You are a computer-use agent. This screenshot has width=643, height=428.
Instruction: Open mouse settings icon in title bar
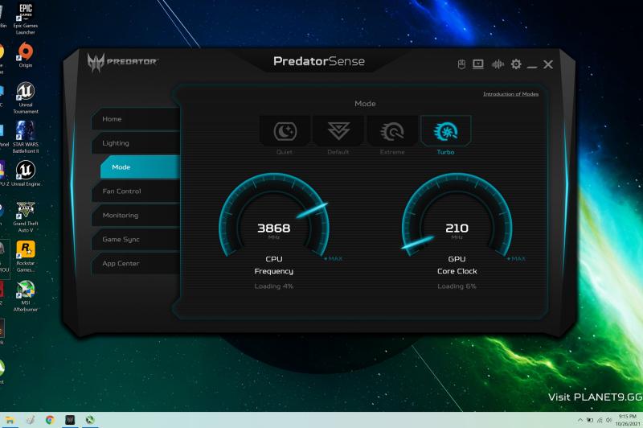click(461, 64)
